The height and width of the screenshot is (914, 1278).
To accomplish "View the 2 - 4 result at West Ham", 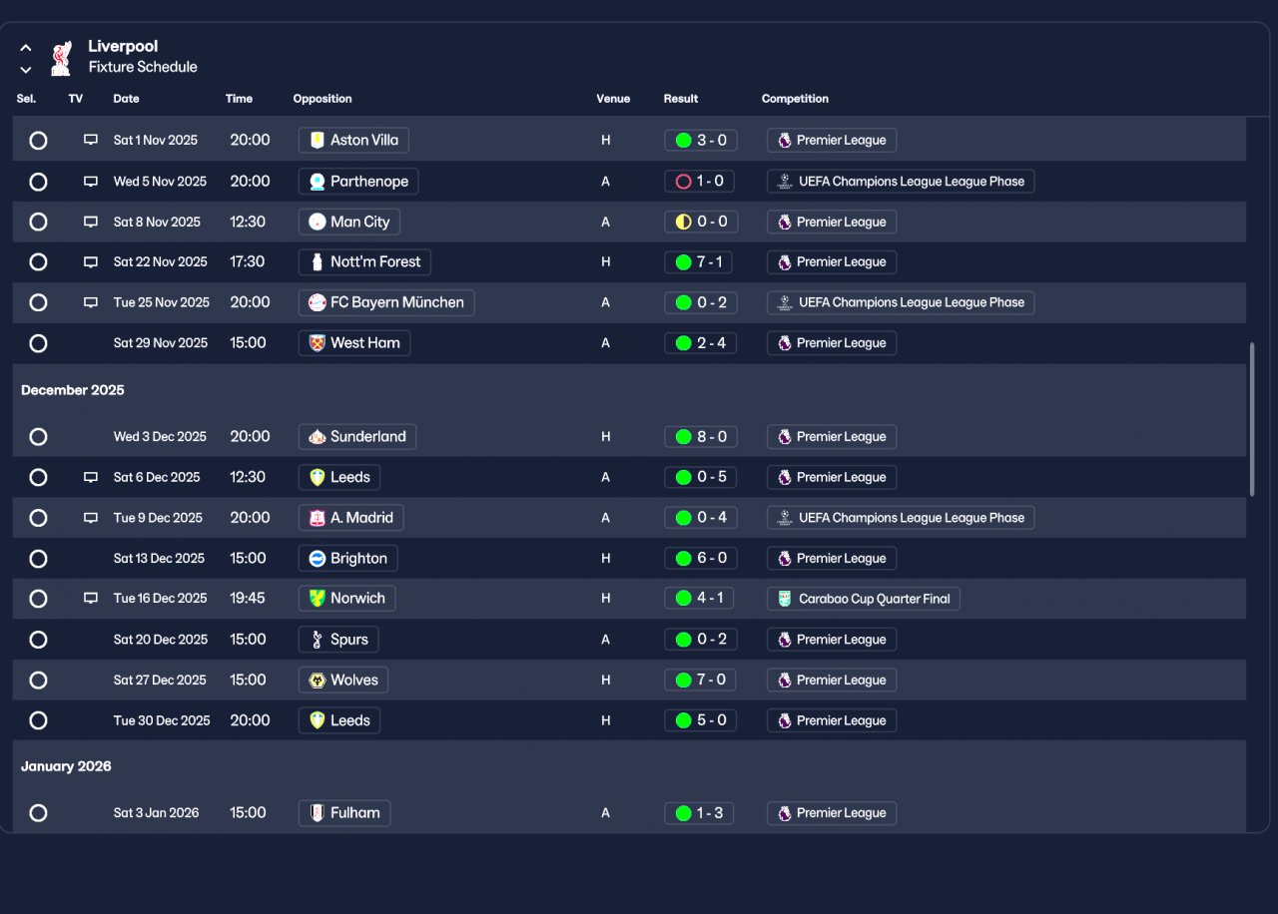I will (x=701, y=343).
